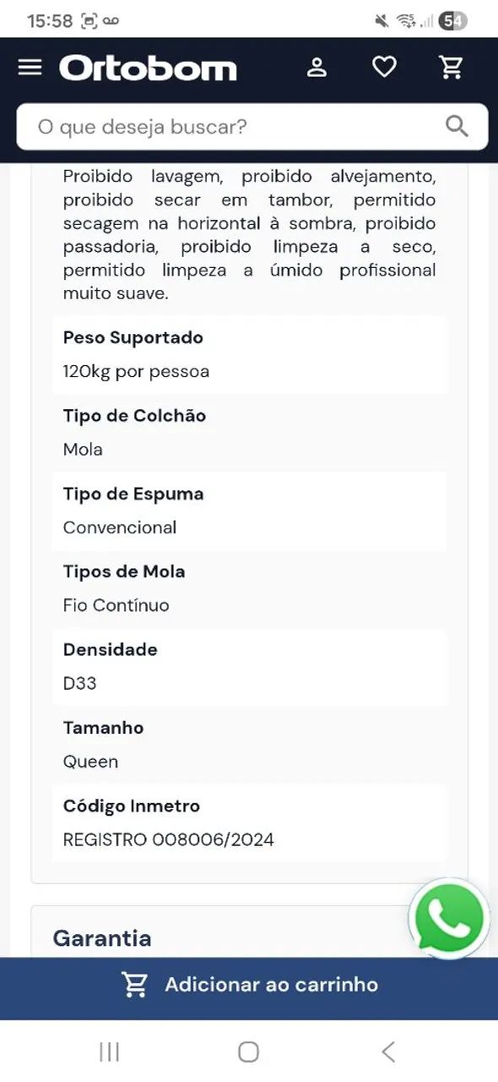This screenshot has height=1082, width=498.
Task: Select the Tipo de Colchão Mola row
Action: 249,433
